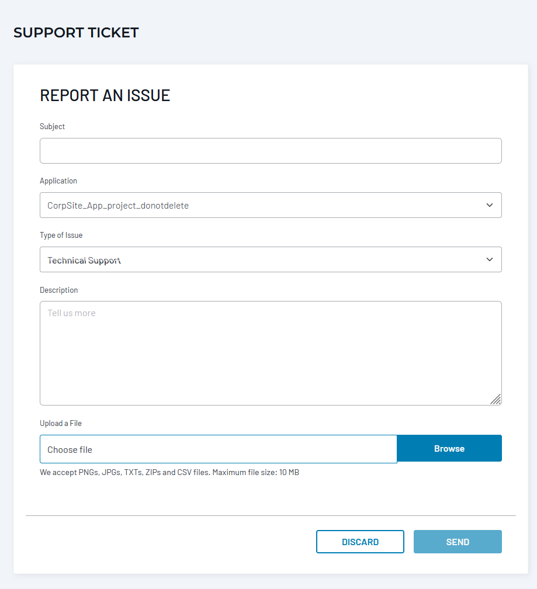
Task: Click the accepted file types hint text
Action: pos(169,472)
